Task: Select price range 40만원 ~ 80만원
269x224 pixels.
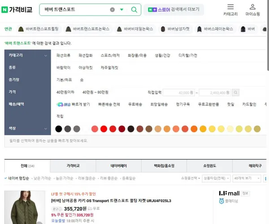Action: coord(95,92)
